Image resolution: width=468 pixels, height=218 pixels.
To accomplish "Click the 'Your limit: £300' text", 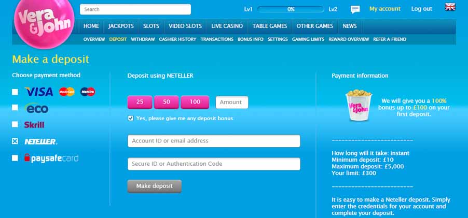I will pyautogui.click(x=354, y=173).
